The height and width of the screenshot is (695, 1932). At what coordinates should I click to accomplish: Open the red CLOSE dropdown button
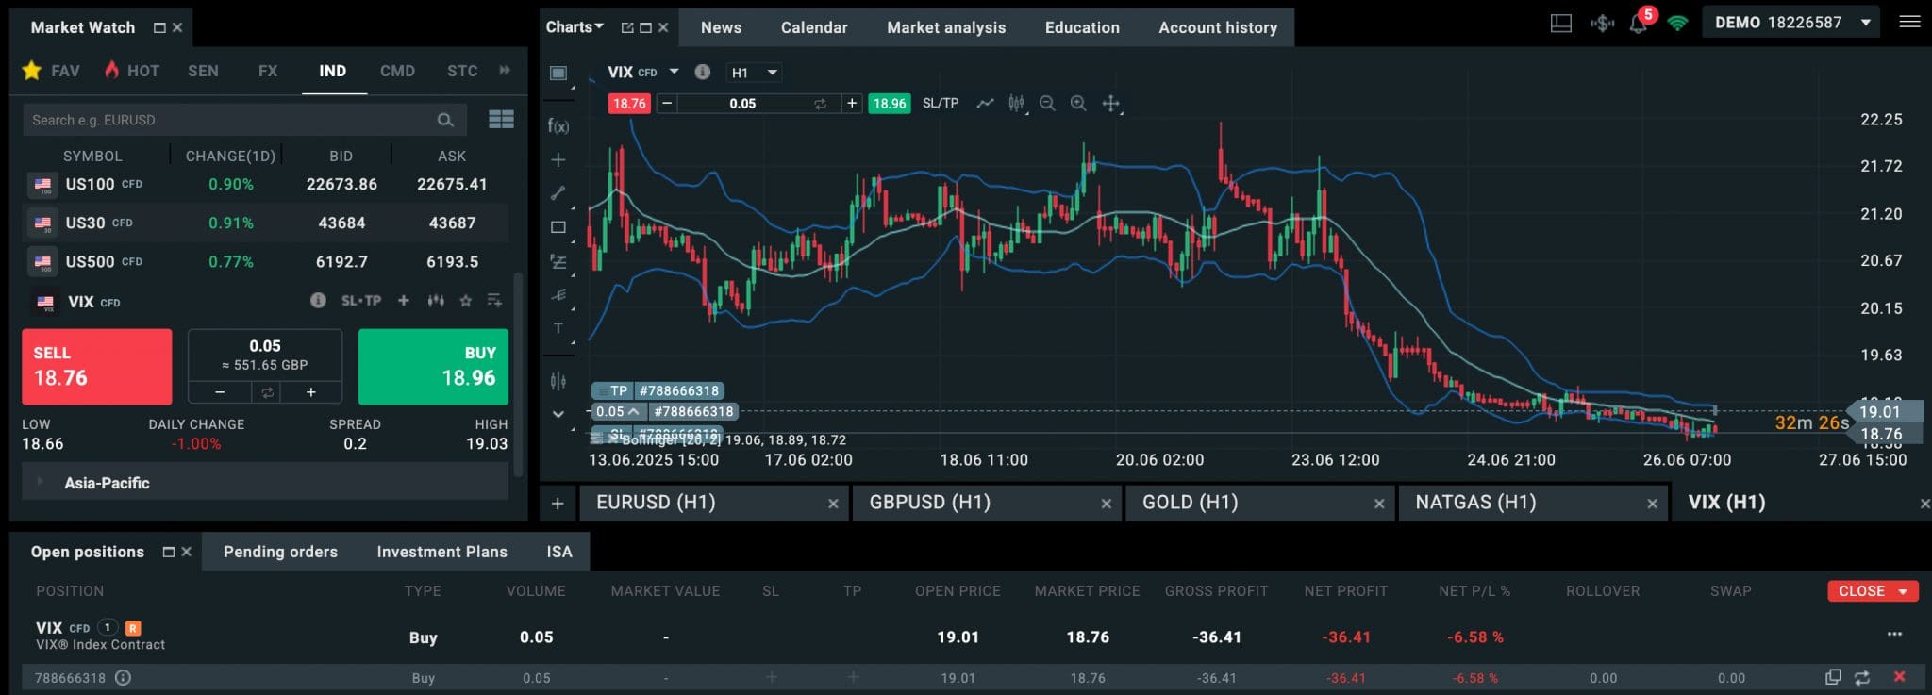1873,590
